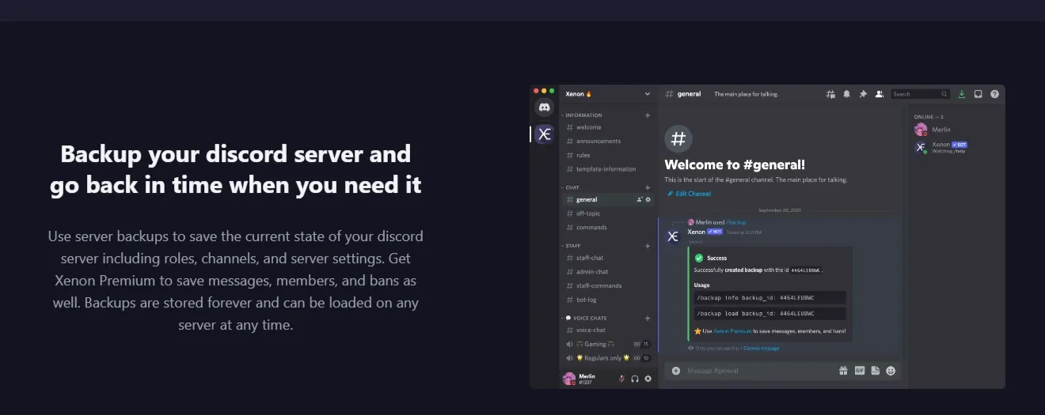The width and height of the screenshot is (1045, 415).
Task: Click the help question mark icon
Action: click(994, 94)
